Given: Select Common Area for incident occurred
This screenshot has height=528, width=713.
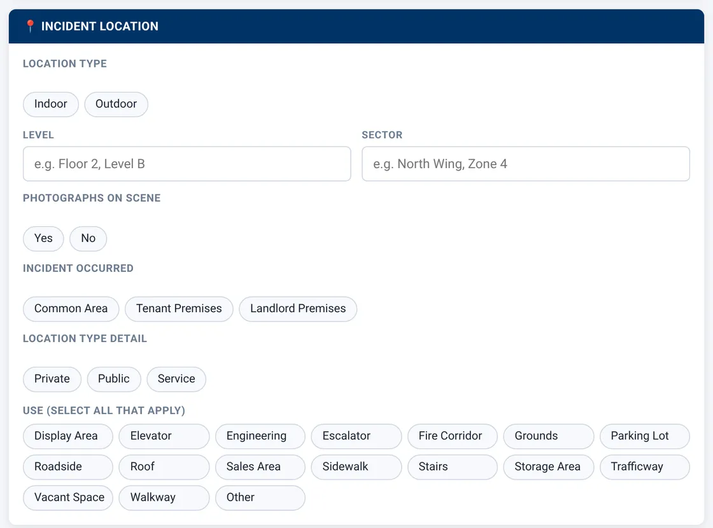Looking at the screenshot, I should [71, 309].
